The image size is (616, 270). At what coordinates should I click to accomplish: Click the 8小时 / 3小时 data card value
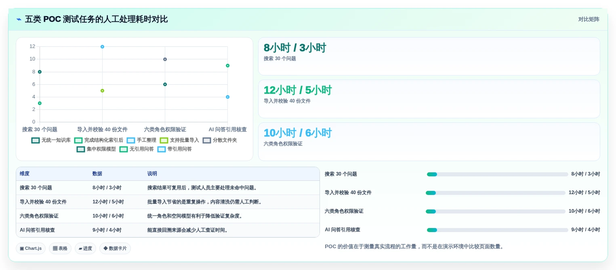click(x=295, y=48)
